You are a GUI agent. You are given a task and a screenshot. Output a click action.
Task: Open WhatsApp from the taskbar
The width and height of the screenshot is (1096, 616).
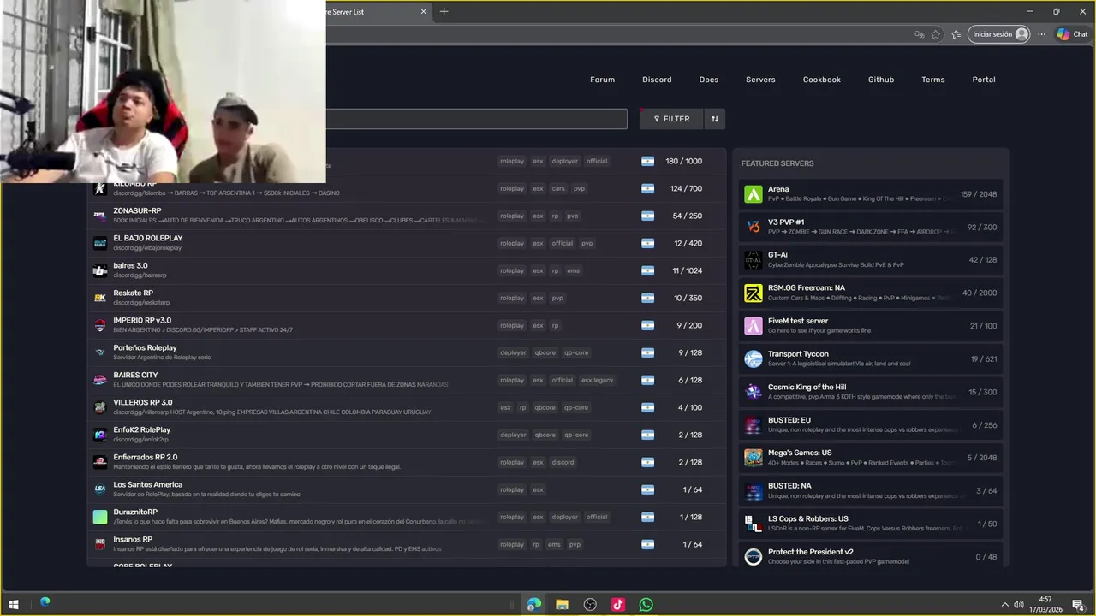tap(646, 605)
